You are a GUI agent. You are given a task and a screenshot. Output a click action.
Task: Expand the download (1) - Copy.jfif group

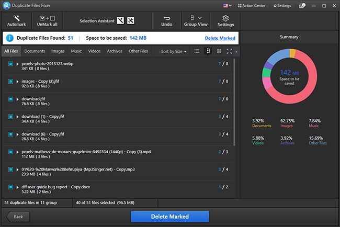tap(17, 117)
